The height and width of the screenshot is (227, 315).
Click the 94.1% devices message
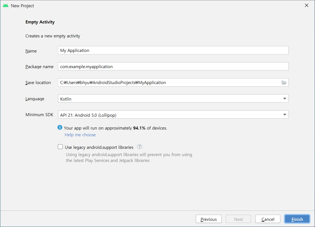pyautogui.click(x=115, y=128)
